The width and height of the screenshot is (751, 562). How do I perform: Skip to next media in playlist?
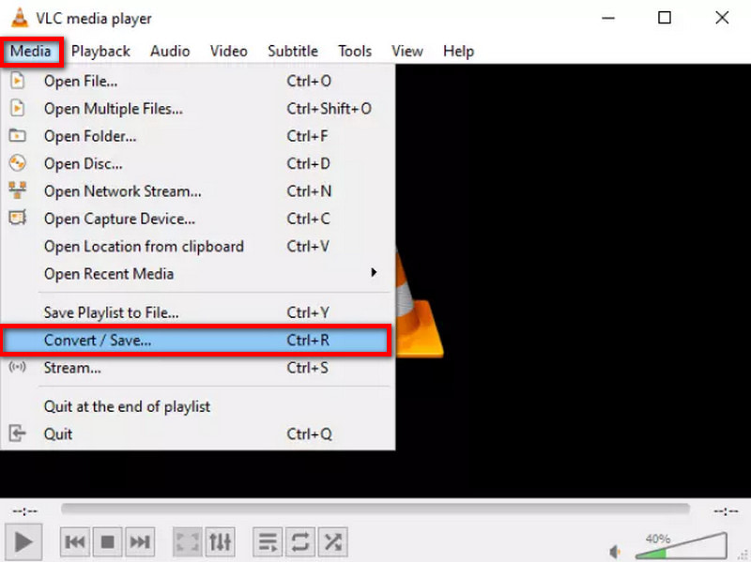pyautogui.click(x=139, y=541)
